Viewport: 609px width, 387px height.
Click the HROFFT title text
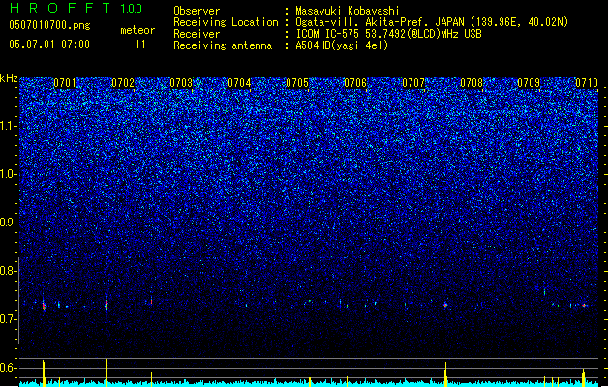pyautogui.click(x=61, y=8)
